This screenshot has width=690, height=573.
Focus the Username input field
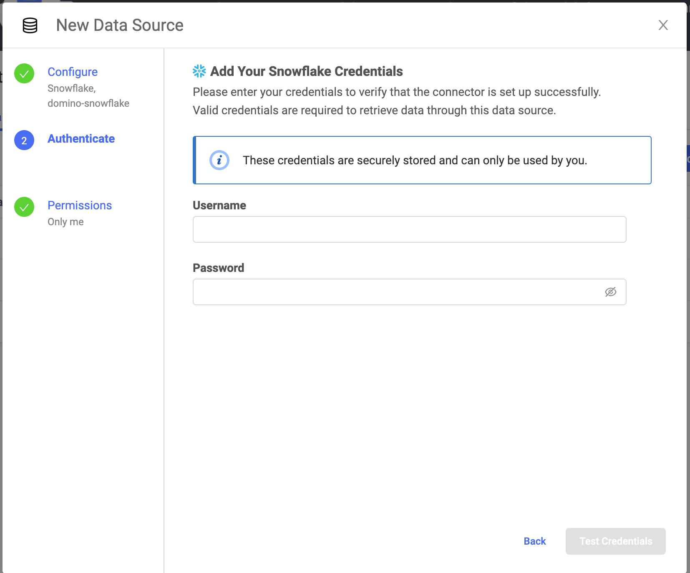pyautogui.click(x=410, y=229)
